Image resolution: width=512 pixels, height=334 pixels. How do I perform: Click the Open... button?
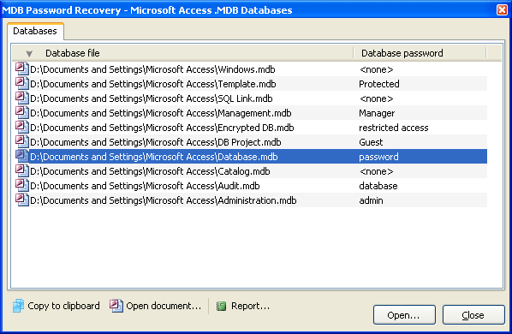[404, 315]
